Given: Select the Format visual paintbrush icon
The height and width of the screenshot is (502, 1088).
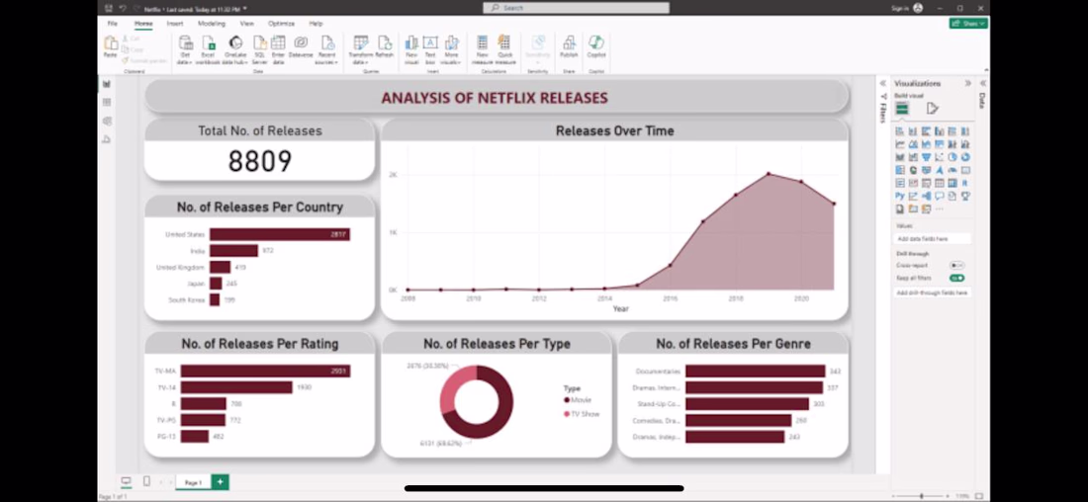Looking at the screenshot, I should pos(933,108).
